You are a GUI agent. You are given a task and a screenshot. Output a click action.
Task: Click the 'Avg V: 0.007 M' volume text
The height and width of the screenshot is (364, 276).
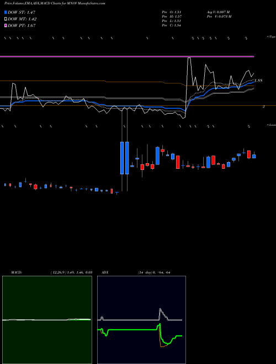pos(218,12)
